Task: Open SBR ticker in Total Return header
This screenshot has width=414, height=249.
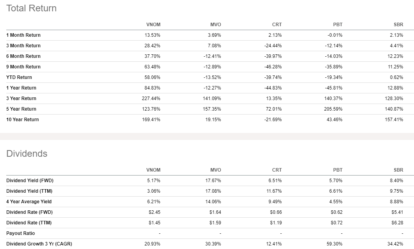Action: (x=398, y=25)
